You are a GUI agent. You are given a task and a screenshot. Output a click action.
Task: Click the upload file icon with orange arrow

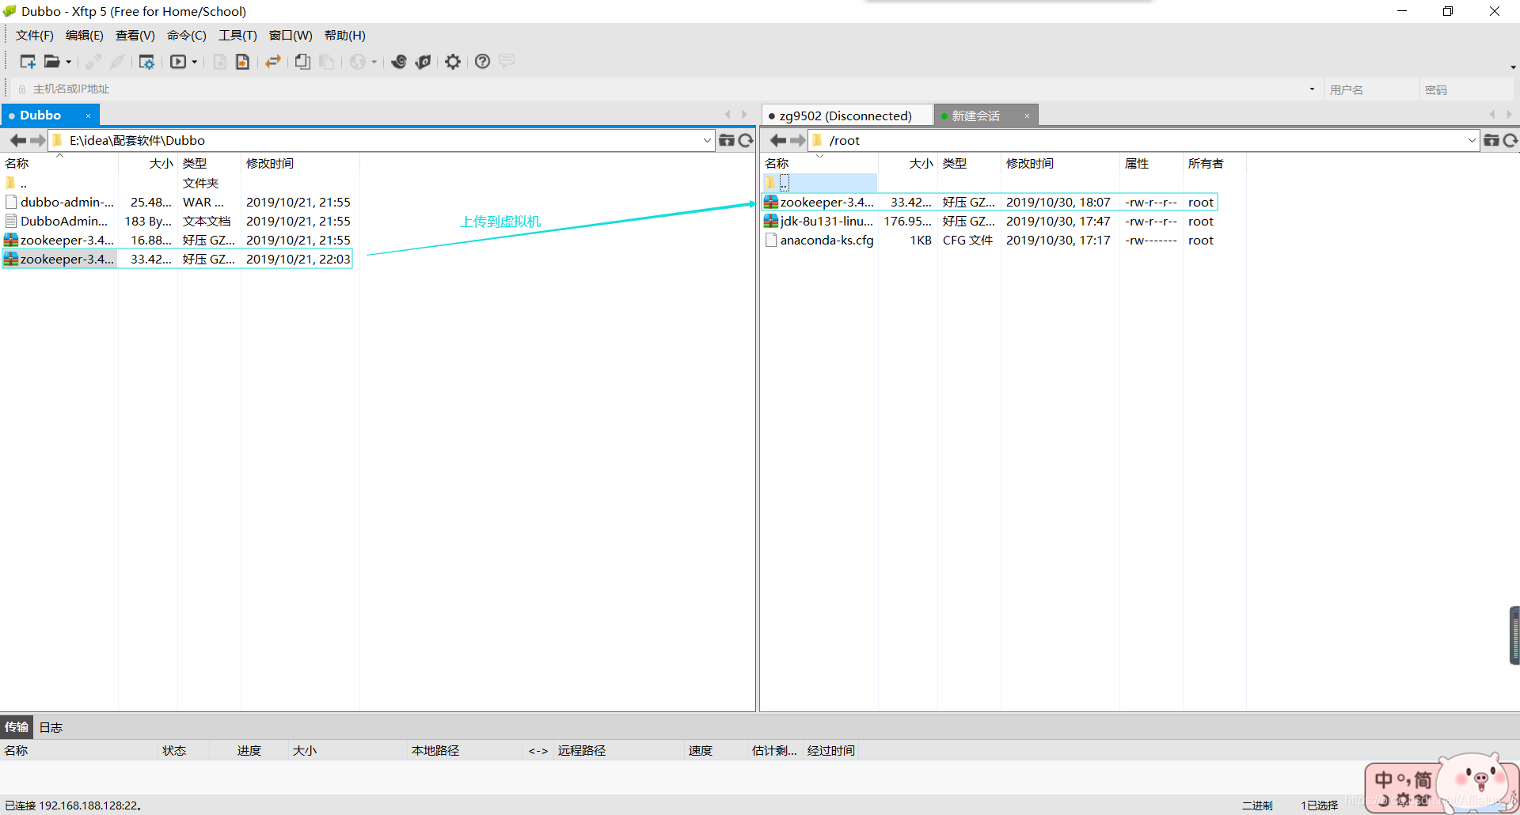tap(242, 62)
